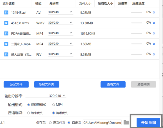The height and width of the screenshot is (128, 163).
Task: Click the play icon beside 124545.avi
Action: click(6, 12)
